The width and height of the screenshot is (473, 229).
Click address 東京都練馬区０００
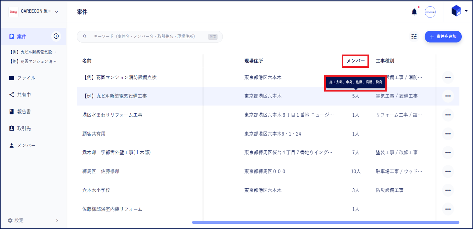click(x=265, y=172)
